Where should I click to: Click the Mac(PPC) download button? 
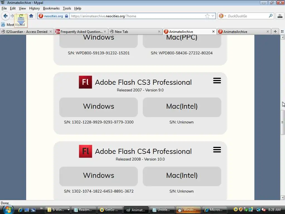[182, 41]
